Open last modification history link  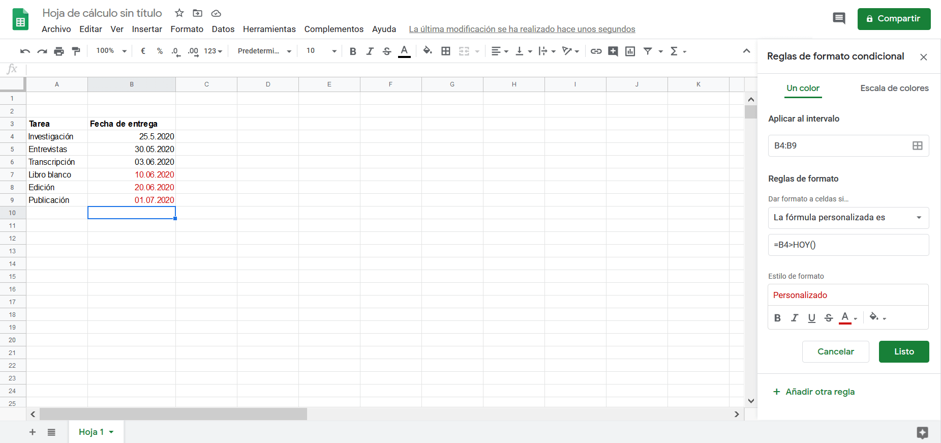click(522, 29)
